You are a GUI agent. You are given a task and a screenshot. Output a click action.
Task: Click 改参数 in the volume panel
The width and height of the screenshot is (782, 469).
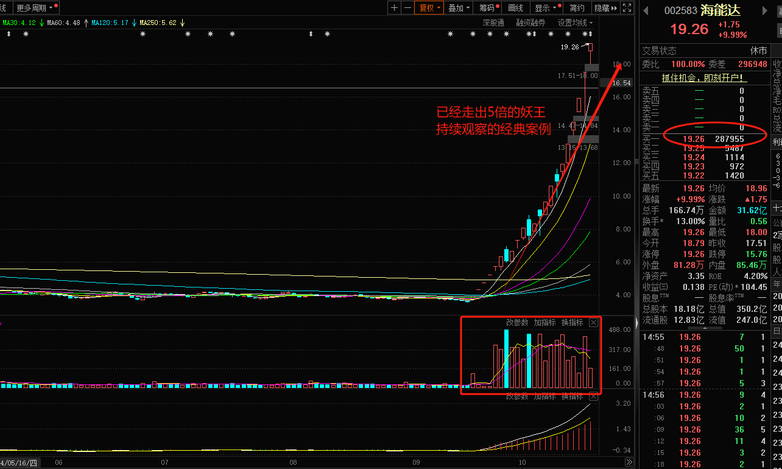[x=517, y=323]
